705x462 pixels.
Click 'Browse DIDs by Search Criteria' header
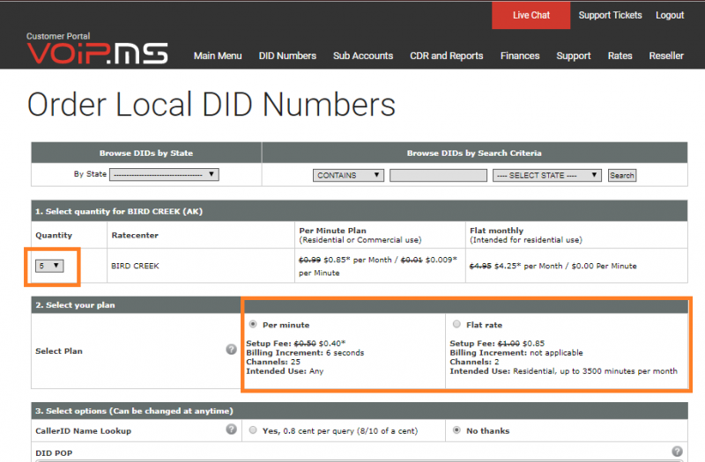474,152
